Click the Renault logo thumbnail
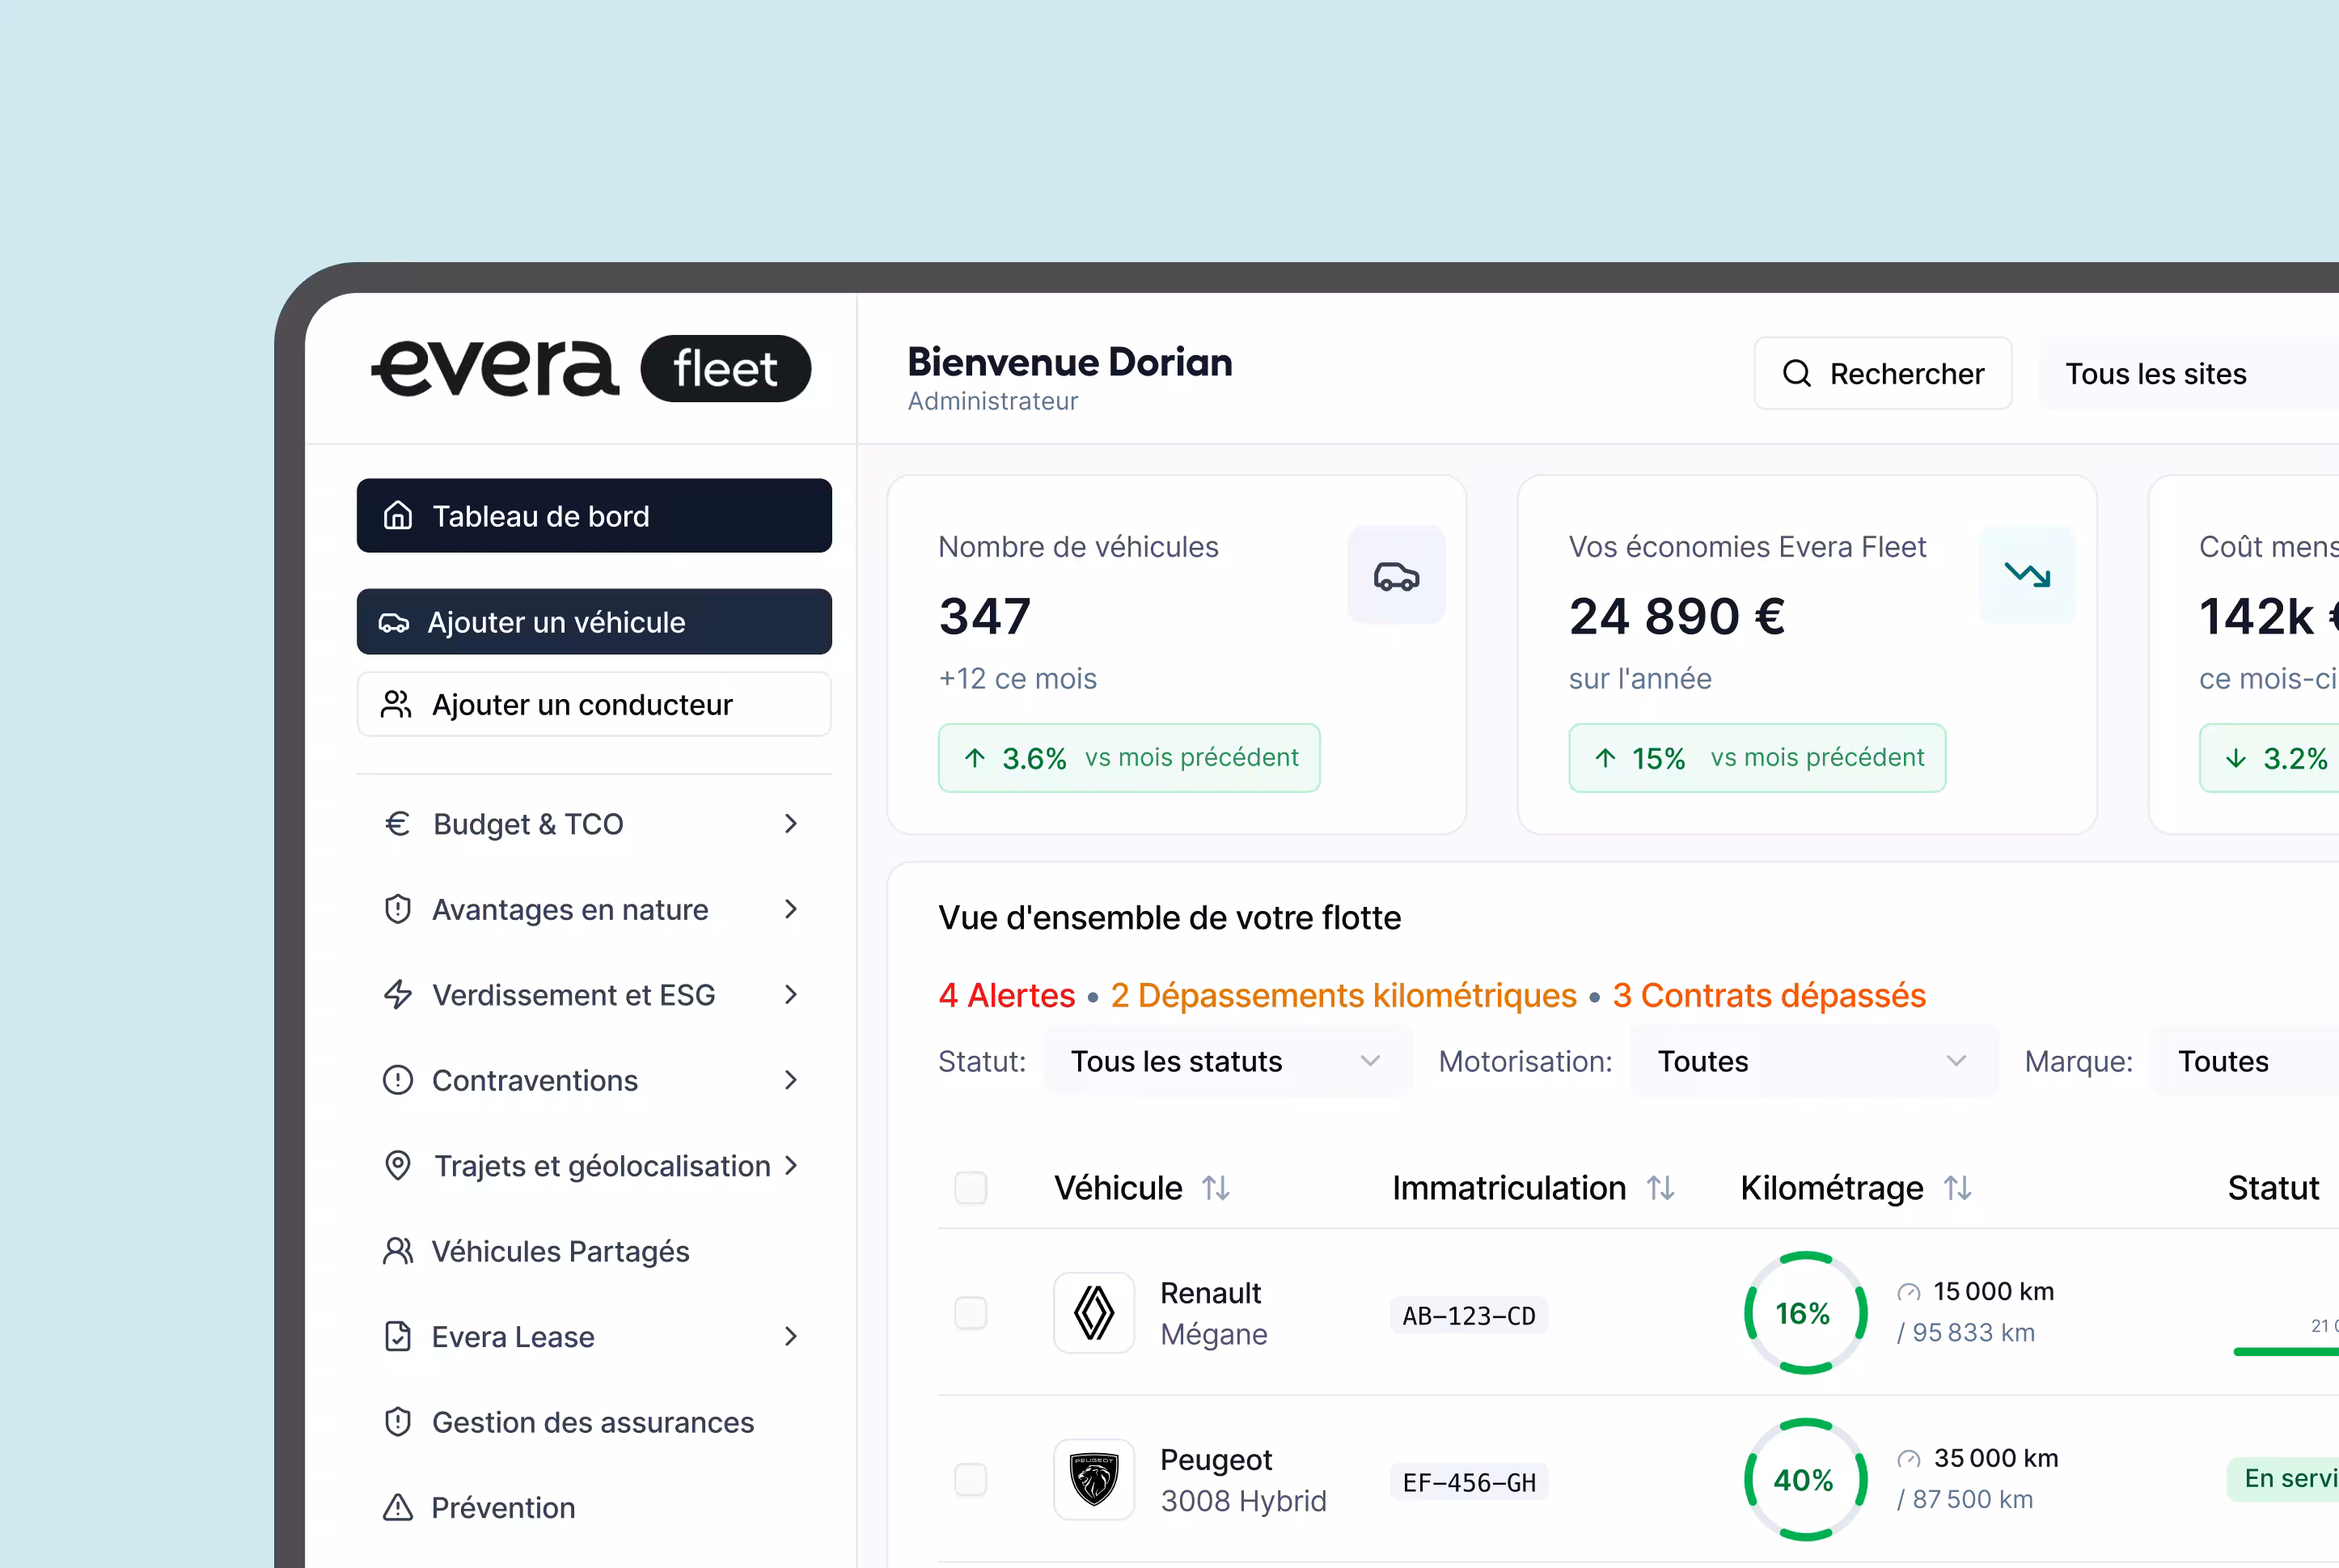Viewport: 2339px width, 1568px height. [x=1093, y=1312]
